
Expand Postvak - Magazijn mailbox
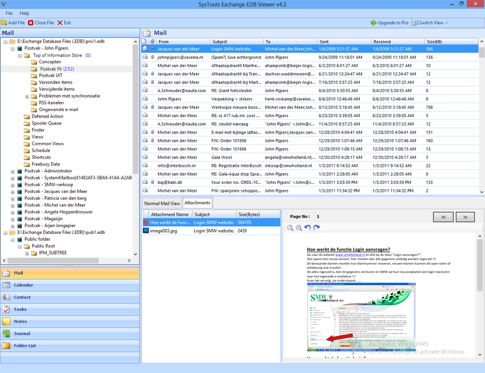13,219
